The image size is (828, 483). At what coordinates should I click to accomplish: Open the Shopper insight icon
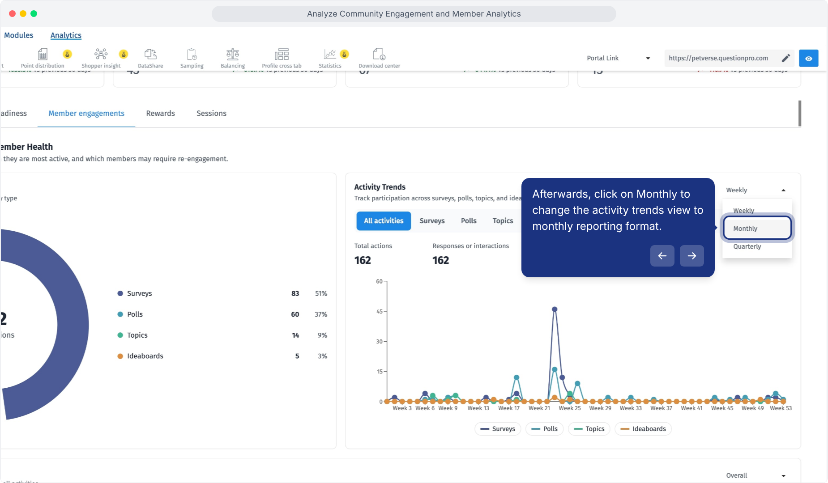coord(101,54)
